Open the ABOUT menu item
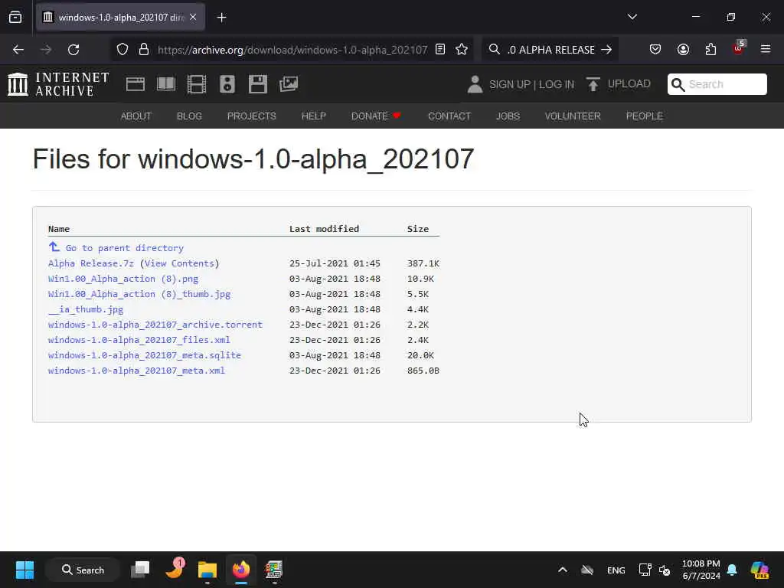 click(136, 116)
